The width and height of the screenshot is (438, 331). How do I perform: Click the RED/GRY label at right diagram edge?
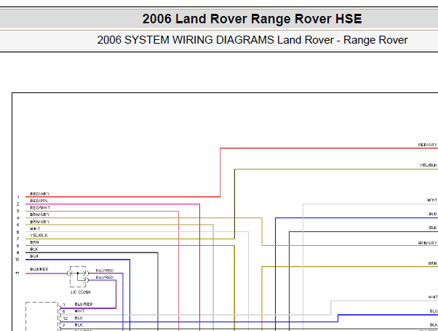[x=427, y=145]
